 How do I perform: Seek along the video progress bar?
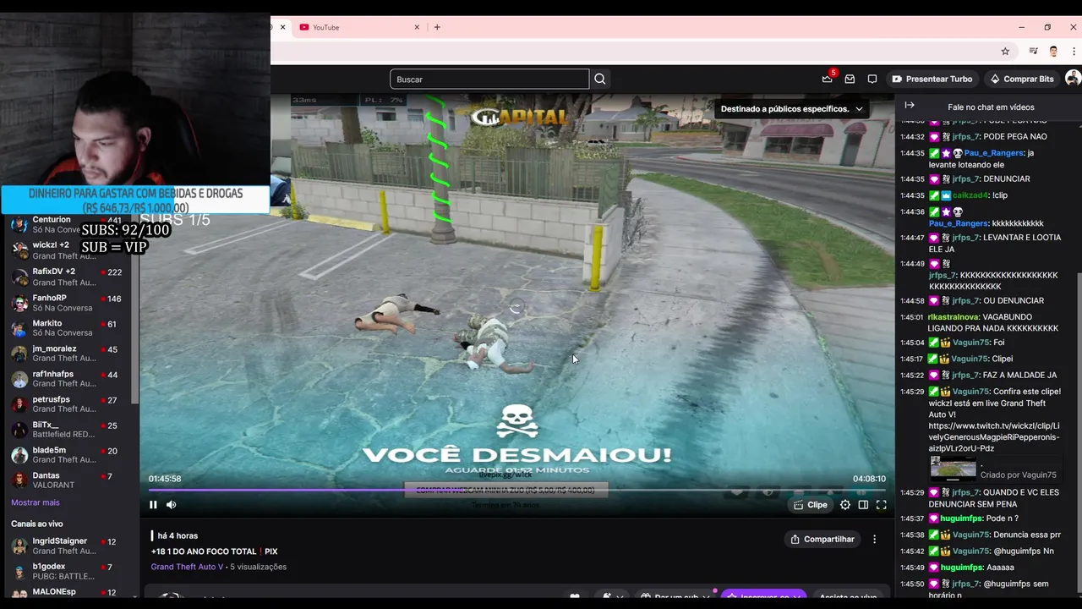[517, 490]
